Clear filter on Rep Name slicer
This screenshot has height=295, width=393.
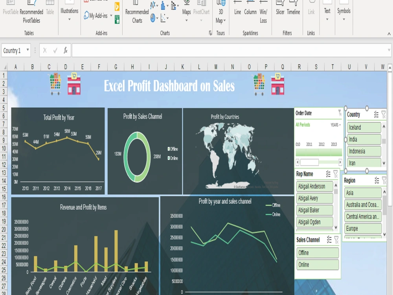tap(336, 174)
